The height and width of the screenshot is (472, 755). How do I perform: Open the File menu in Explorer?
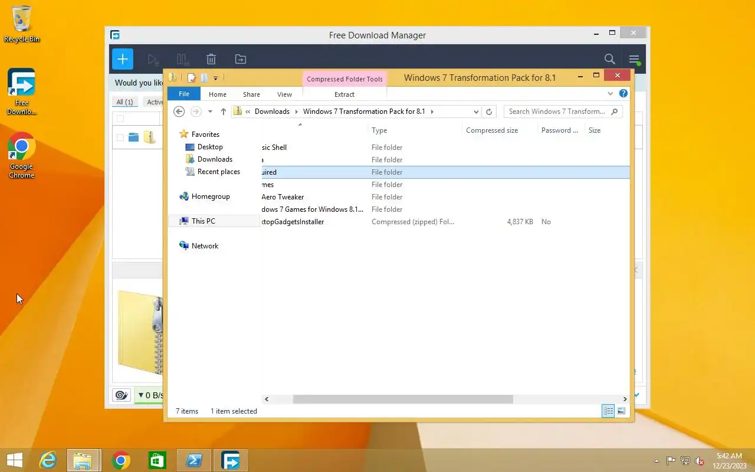tap(184, 94)
